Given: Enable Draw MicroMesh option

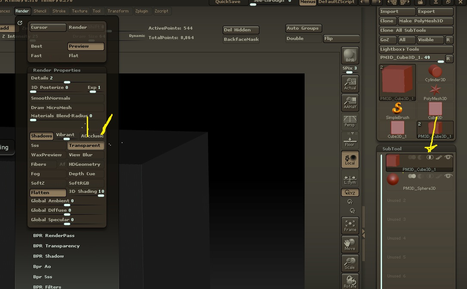Looking at the screenshot, I should point(67,108).
